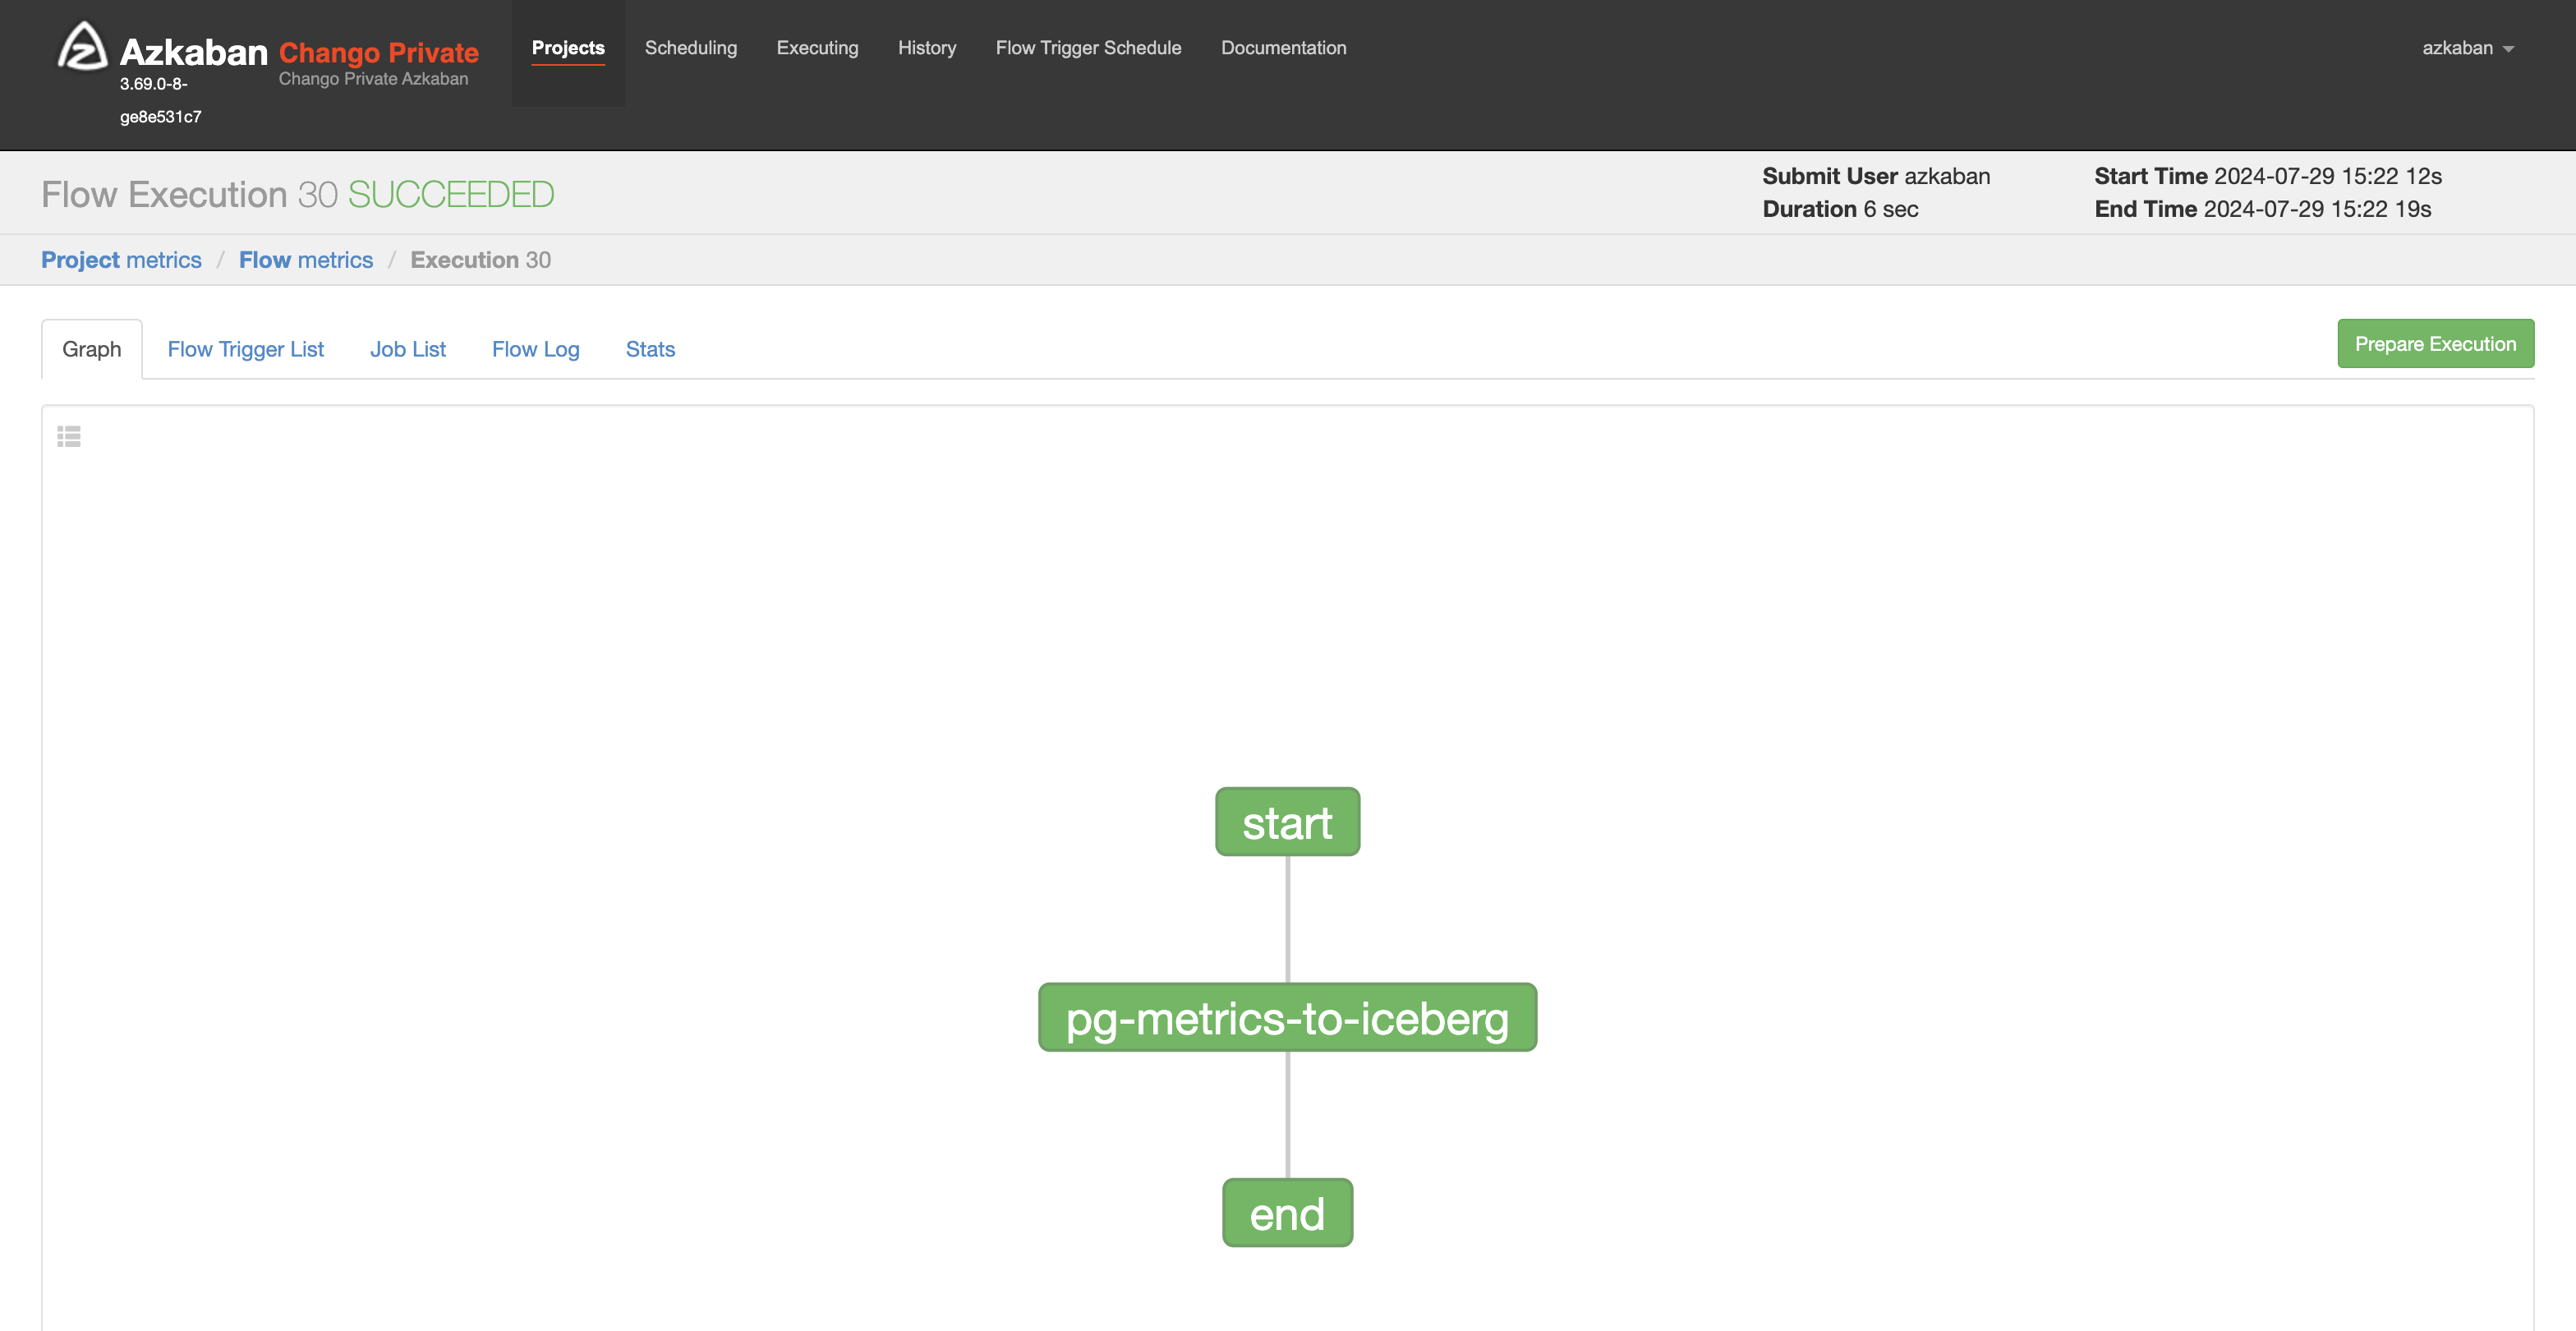This screenshot has width=2576, height=1331.
Task: Open the Flow Log tab
Action: (x=536, y=349)
